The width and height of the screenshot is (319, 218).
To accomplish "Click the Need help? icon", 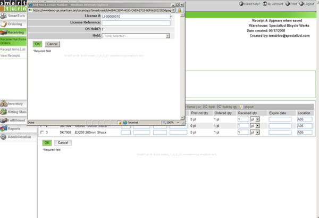I will coord(241,4).
